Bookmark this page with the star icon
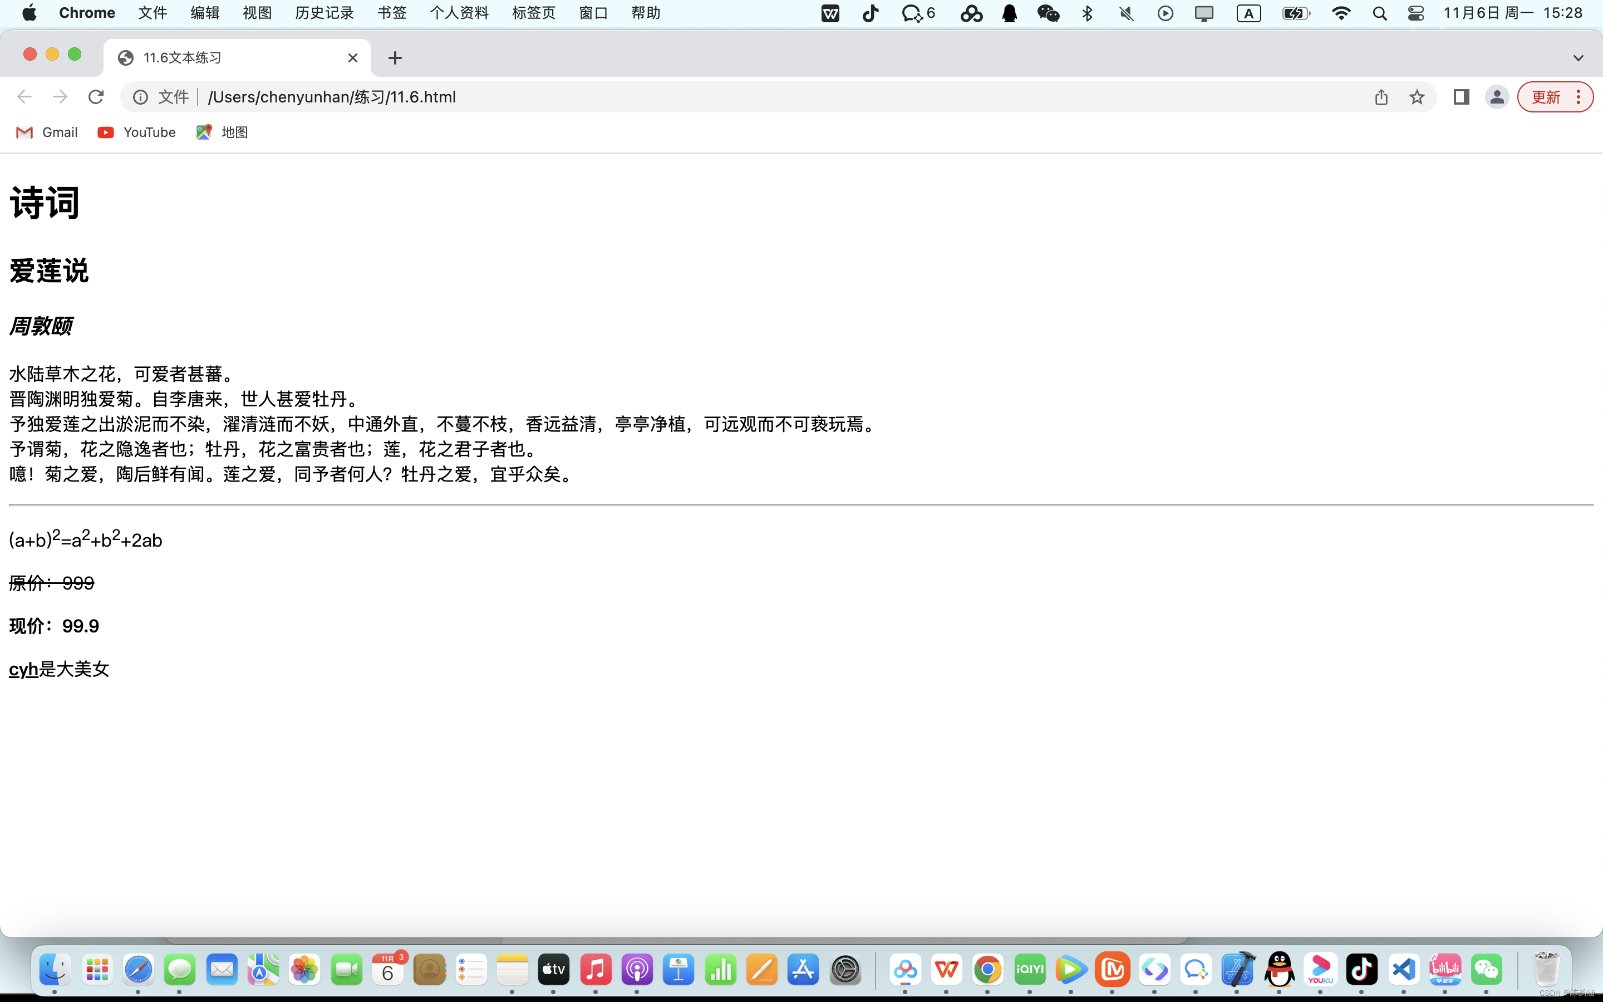 (x=1416, y=97)
